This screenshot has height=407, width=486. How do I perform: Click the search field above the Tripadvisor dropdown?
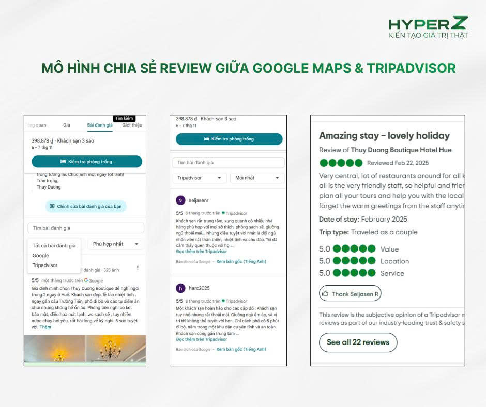229,163
